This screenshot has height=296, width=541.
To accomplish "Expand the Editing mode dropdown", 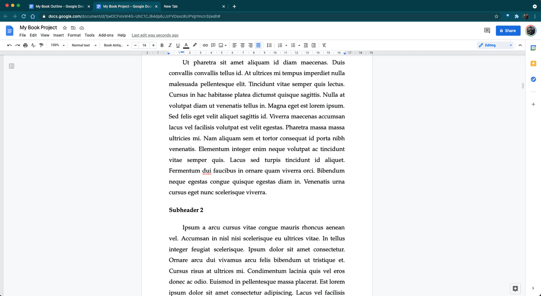I will 495,45.
